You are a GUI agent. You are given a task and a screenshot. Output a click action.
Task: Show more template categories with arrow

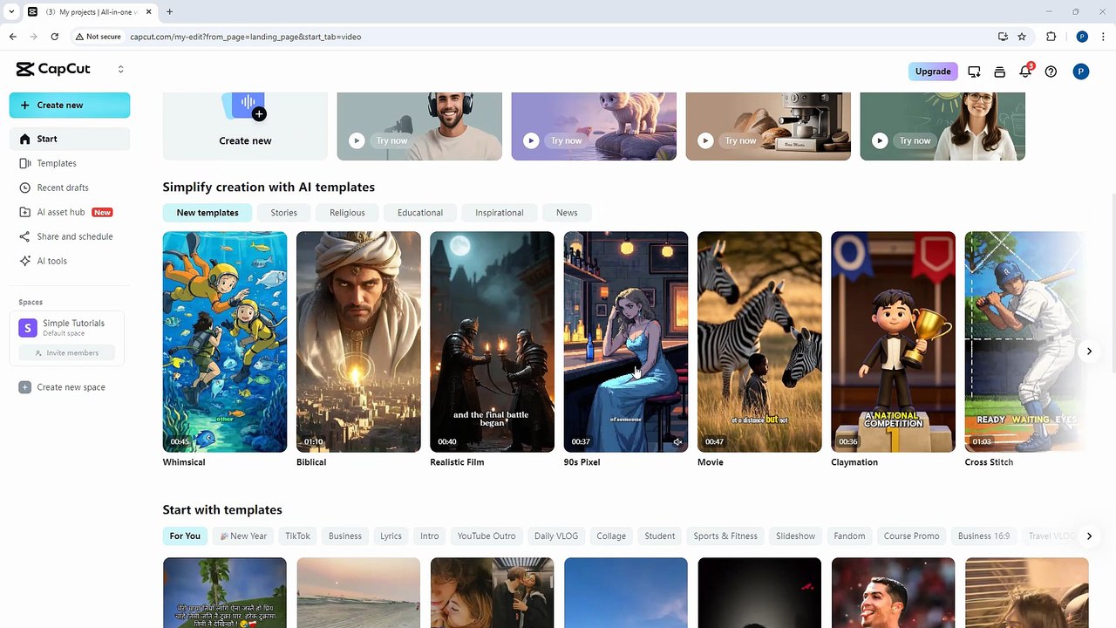(x=1089, y=536)
